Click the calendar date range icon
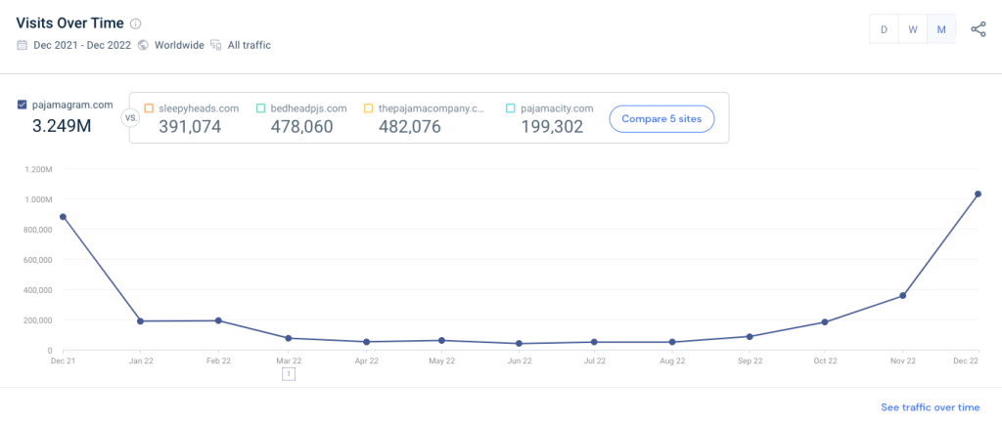 point(23,45)
